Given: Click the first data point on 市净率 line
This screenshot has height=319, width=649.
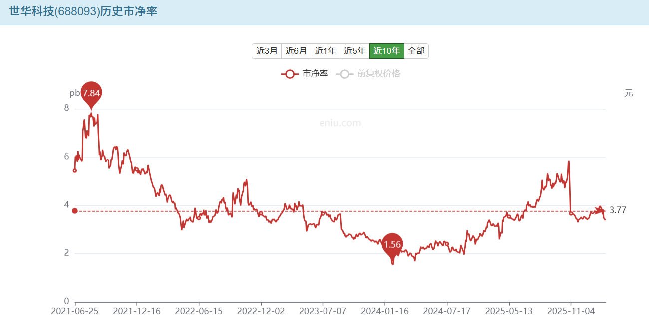Looking at the screenshot, I should pyautogui.click(x=75, y=170).
